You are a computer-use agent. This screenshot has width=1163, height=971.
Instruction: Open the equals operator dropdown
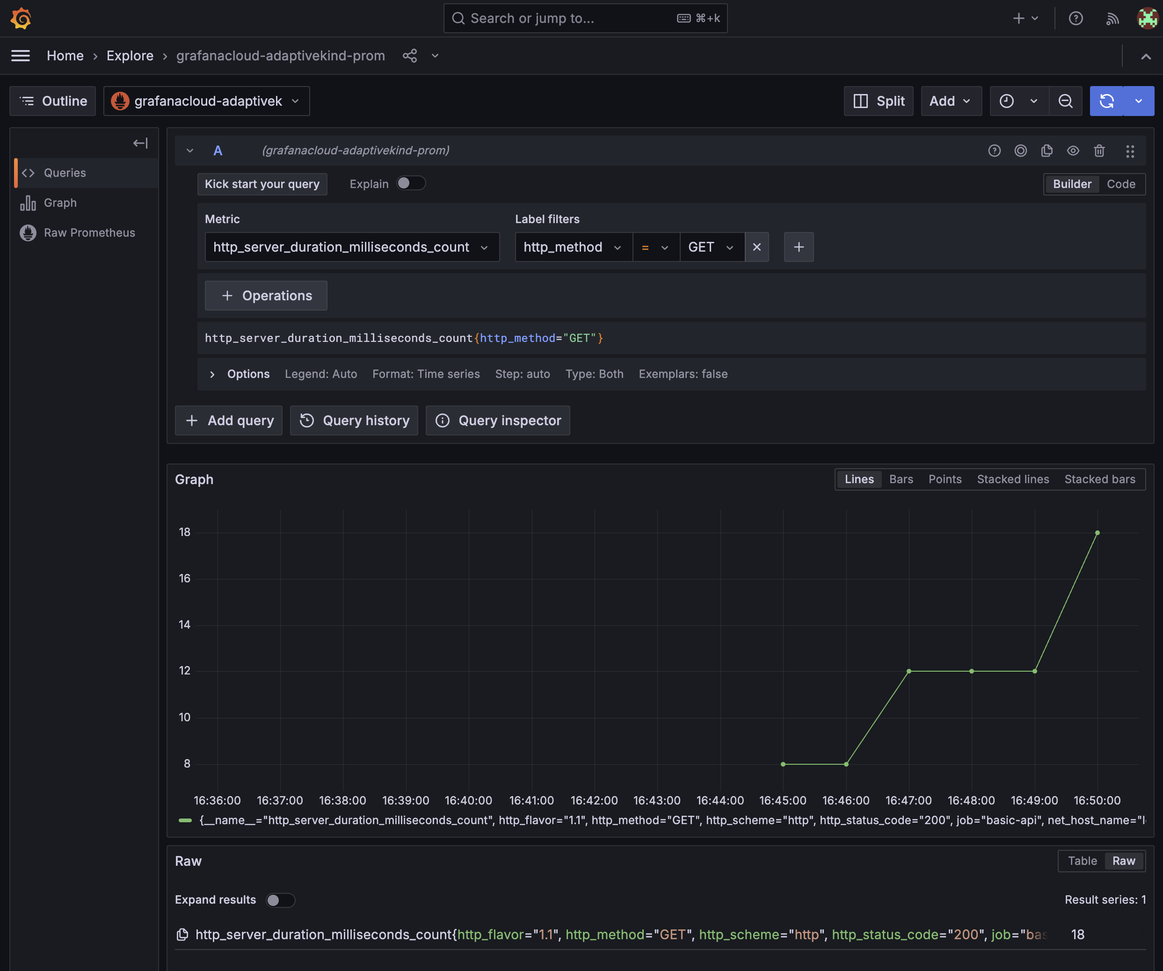(656, 247)
